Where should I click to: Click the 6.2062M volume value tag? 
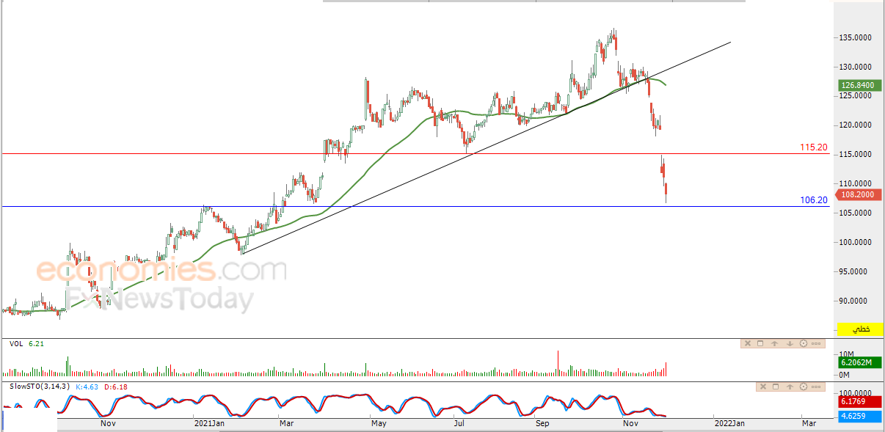(860, 362)
